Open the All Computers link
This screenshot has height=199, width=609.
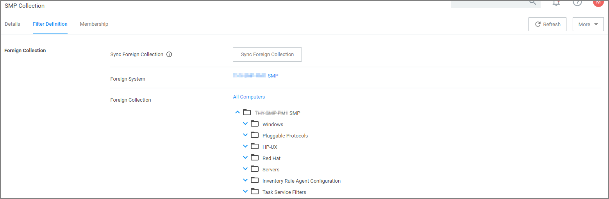(249, 97)
